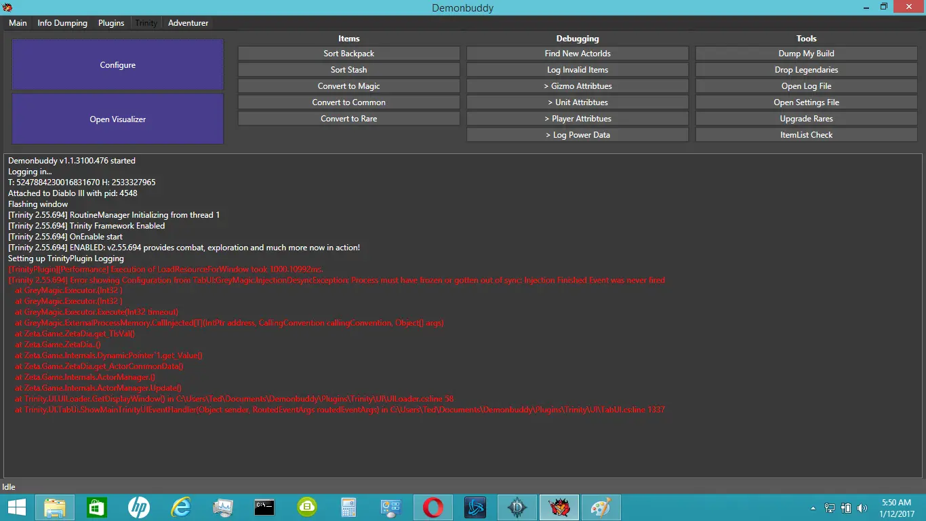Launch Opera browser from the taskbar
The width and height of the screenshot is (926, 521).
[x=433, y=507]
